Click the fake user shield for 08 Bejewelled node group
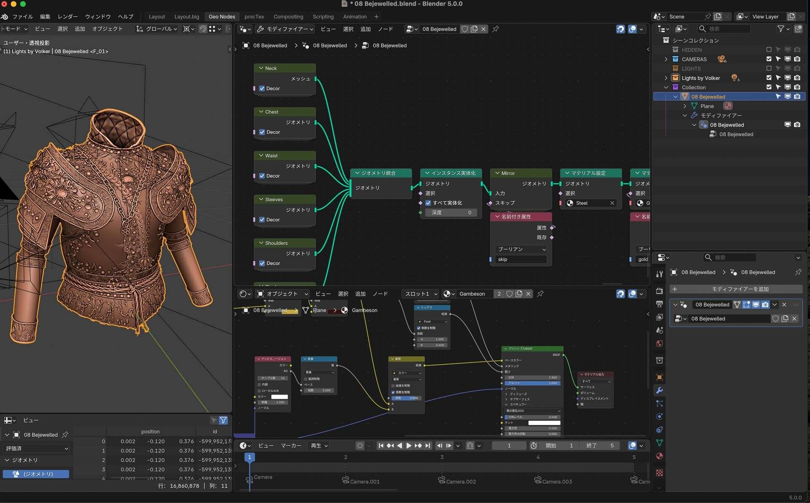Screen dimensions: 810x503 [x=464, y=29]
